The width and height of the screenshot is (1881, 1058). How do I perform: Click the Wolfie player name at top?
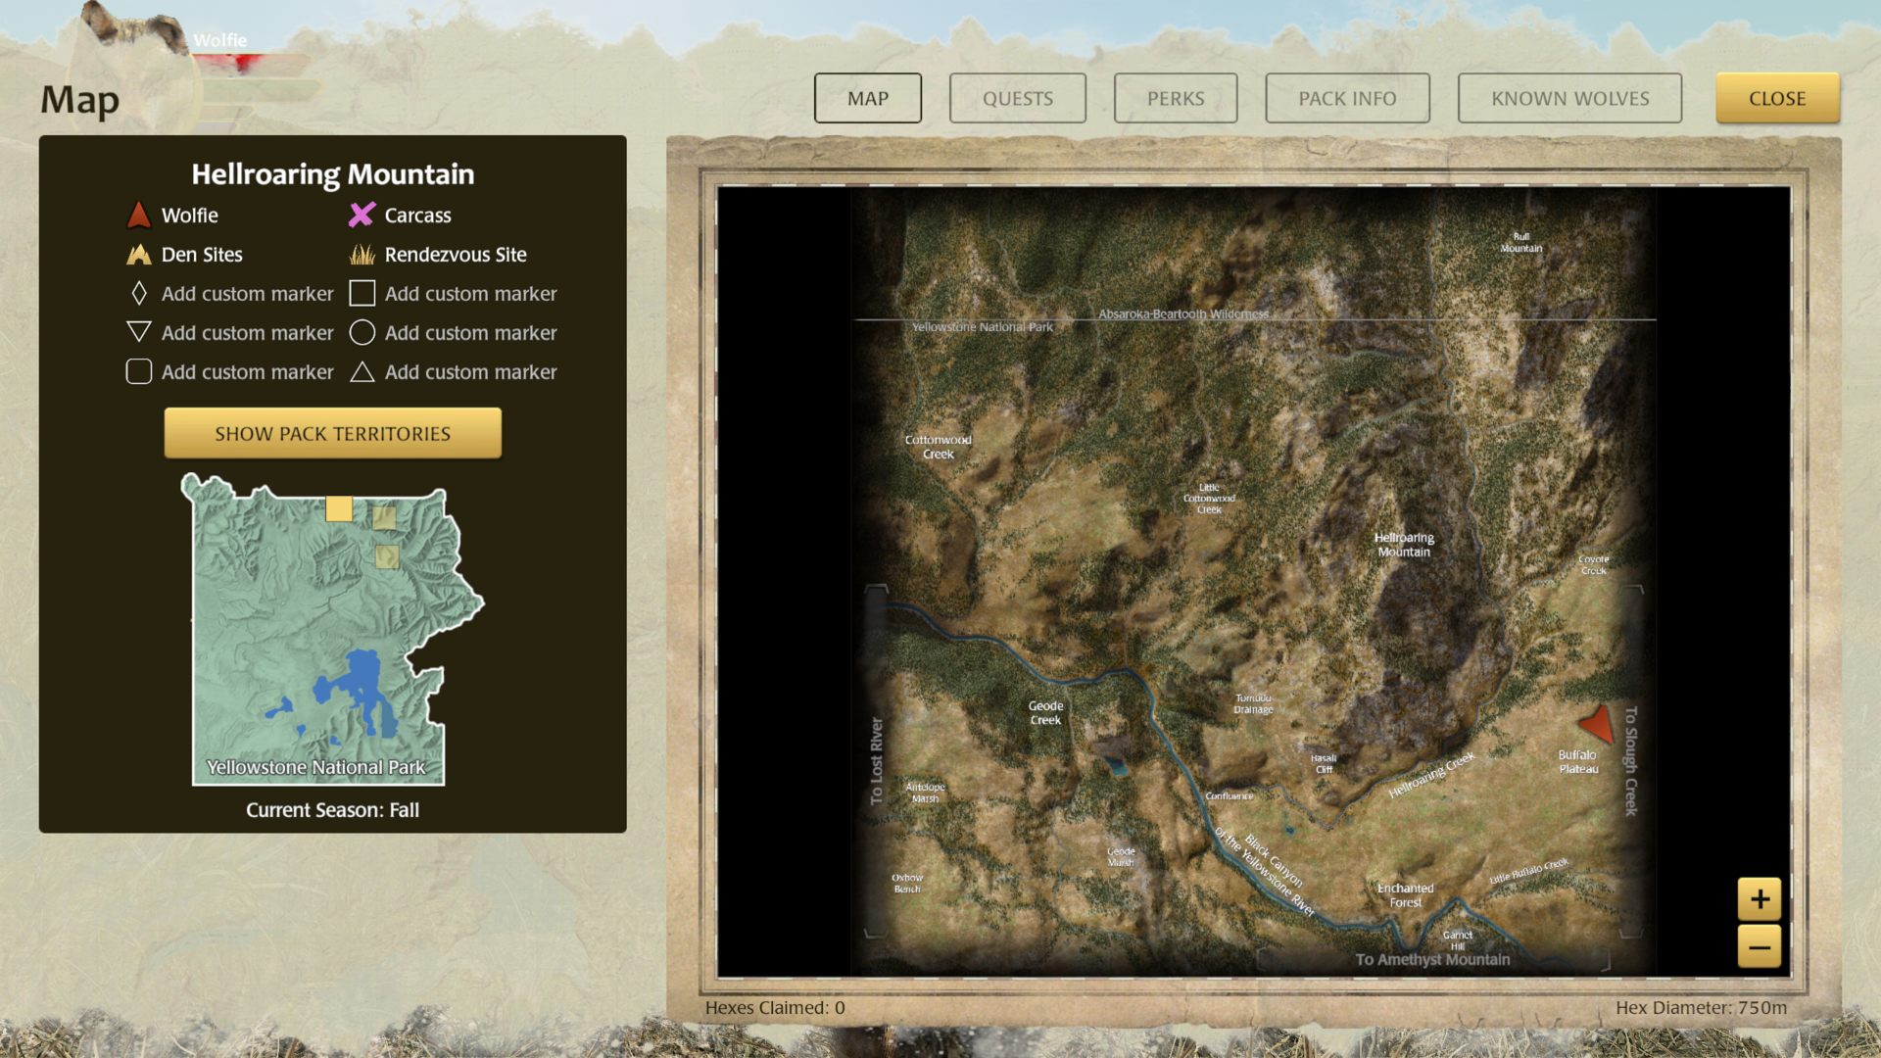click(219, 40)
